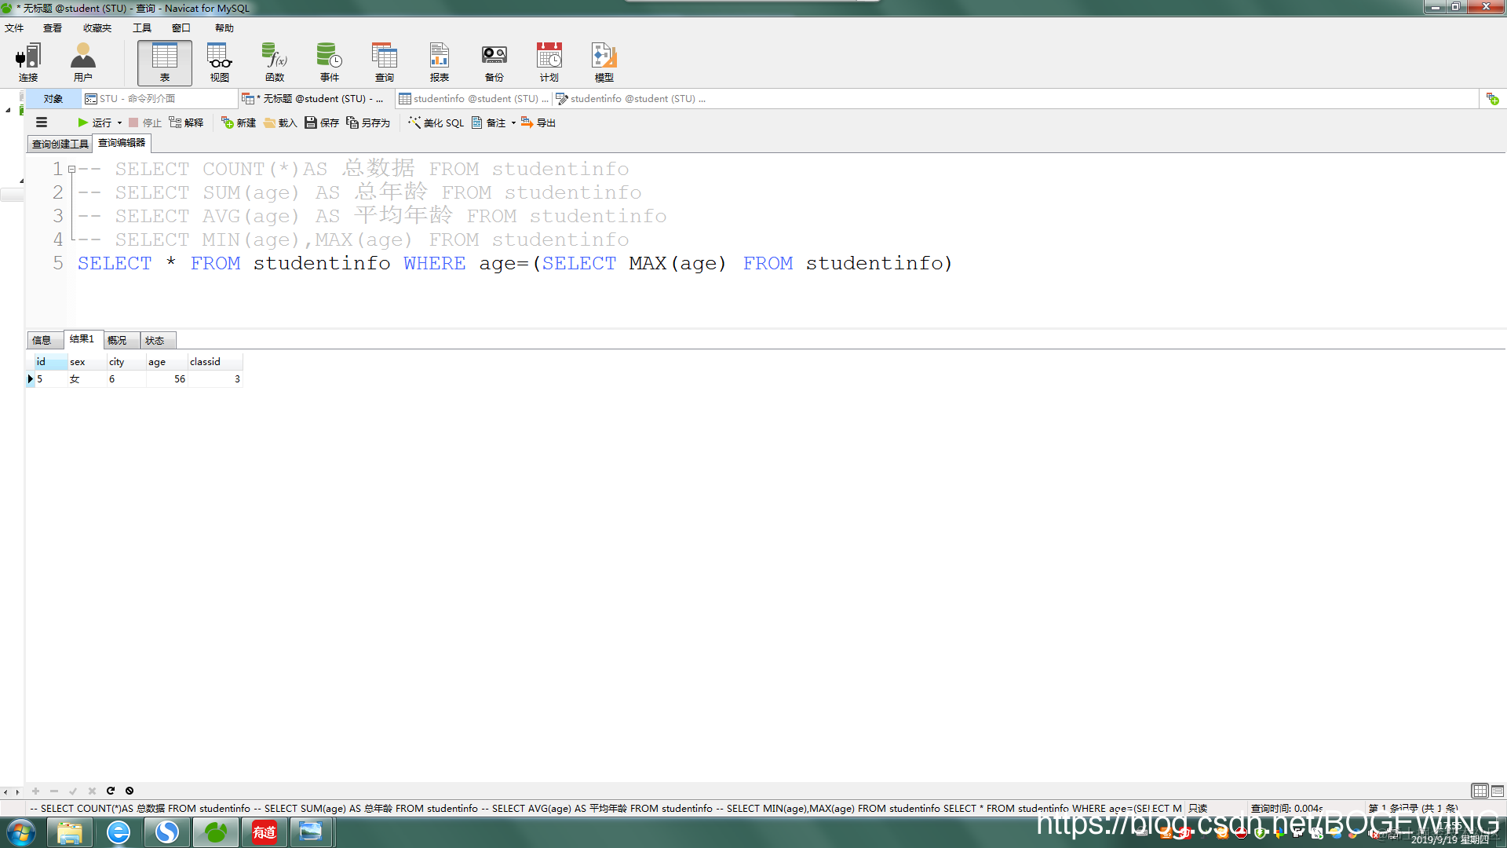This screenshot has width=1507, height=848.
Task: Open the Youdao app in taskbar
Action: pyautogui.click(x=264, y=832)
